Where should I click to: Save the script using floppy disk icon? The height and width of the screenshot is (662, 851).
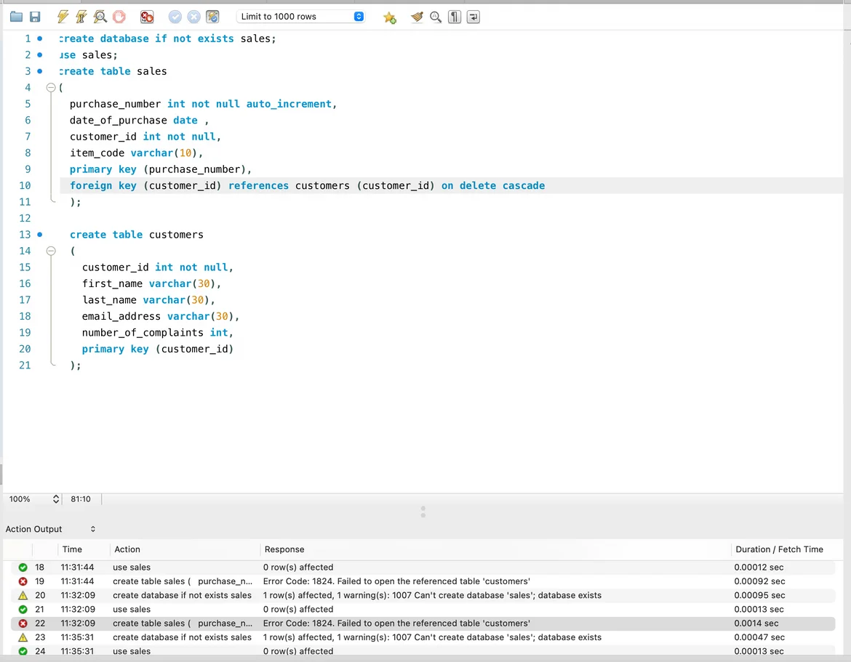click(34, 17)
